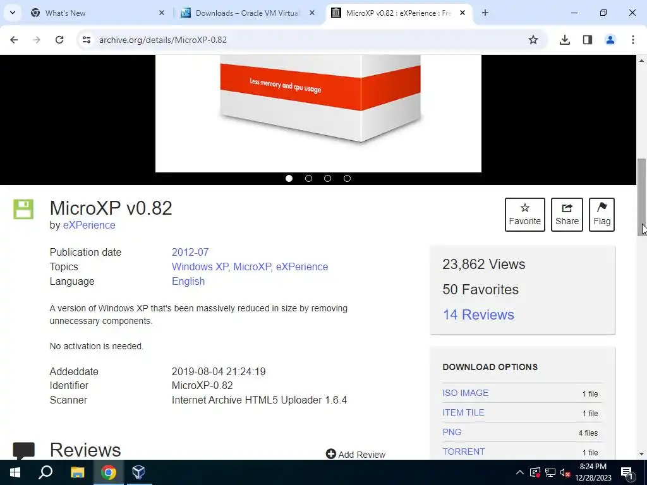The height and width of the screenshot is (485, 647).
Task: Favorite this item with the star button
Action: (x=525, y=215)
